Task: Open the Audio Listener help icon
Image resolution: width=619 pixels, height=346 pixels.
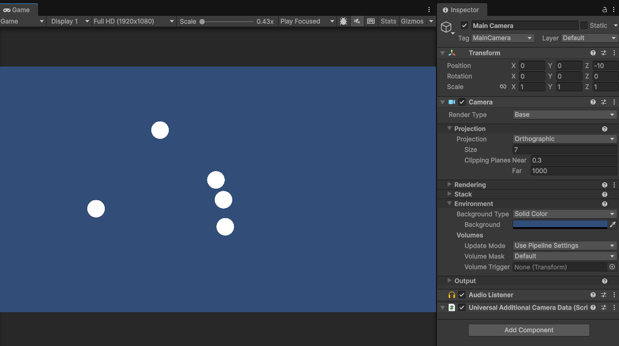Action: (593, 295)
